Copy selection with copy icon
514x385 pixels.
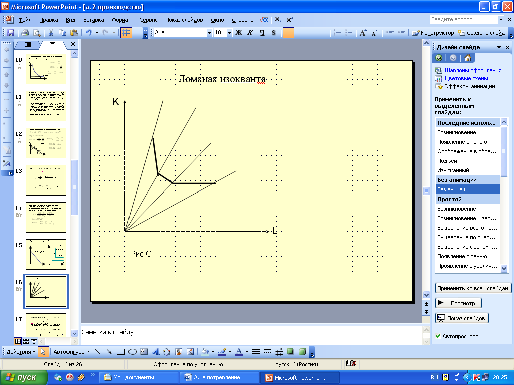coord(62,33)
